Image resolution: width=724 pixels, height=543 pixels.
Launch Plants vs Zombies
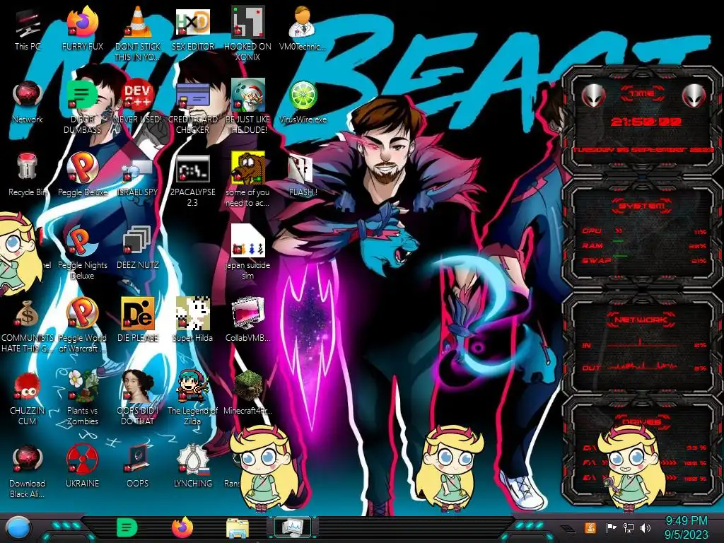click(x=82, y=398)
